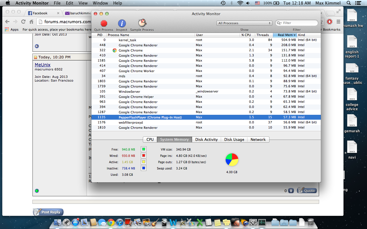This screenshot has height=229, width=367.
Task: Reverse Real Mem column sort order
Action: click(x=285, y=35)
